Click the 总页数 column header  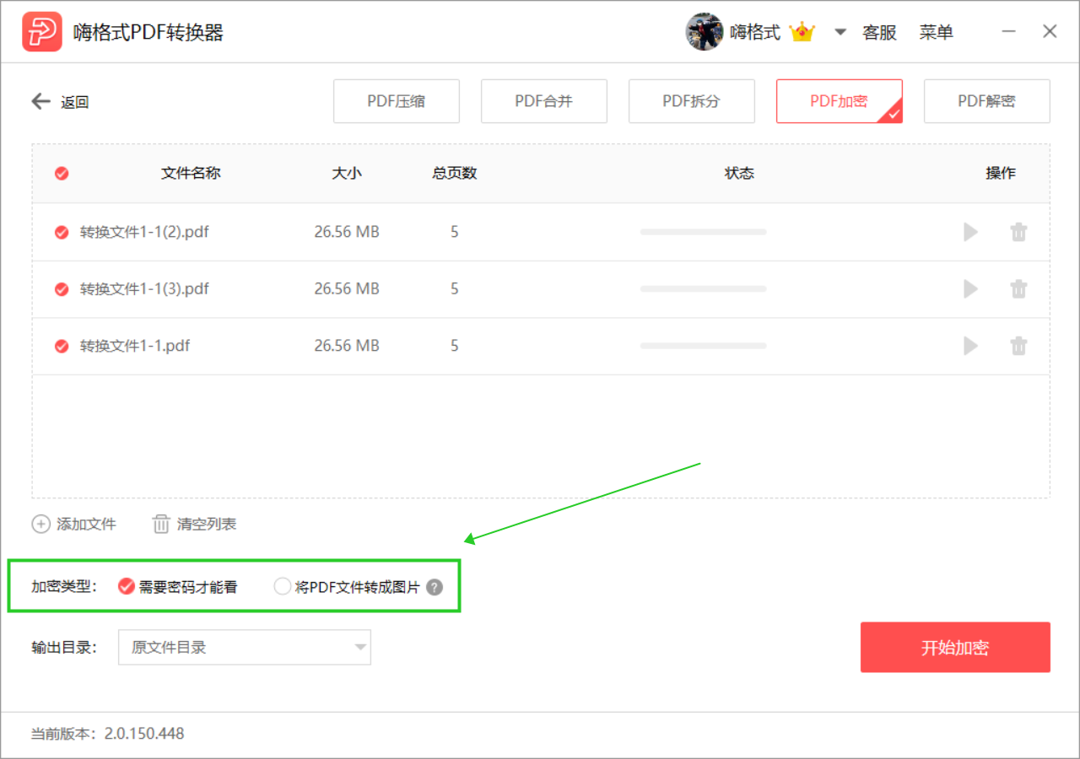point(455,173)
